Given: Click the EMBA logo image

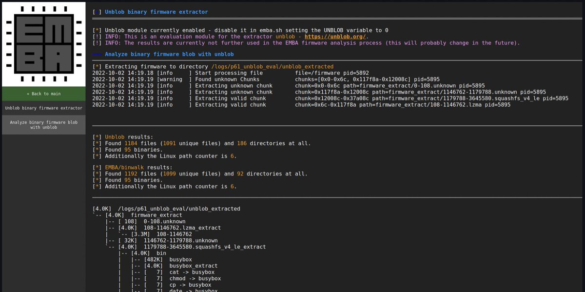Looking at the screenshot, I should (44, 44).
